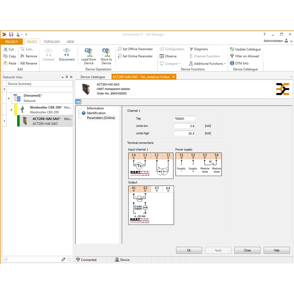Click the Apply button
This screenshot has height=294, width=294.
(218, 250)
